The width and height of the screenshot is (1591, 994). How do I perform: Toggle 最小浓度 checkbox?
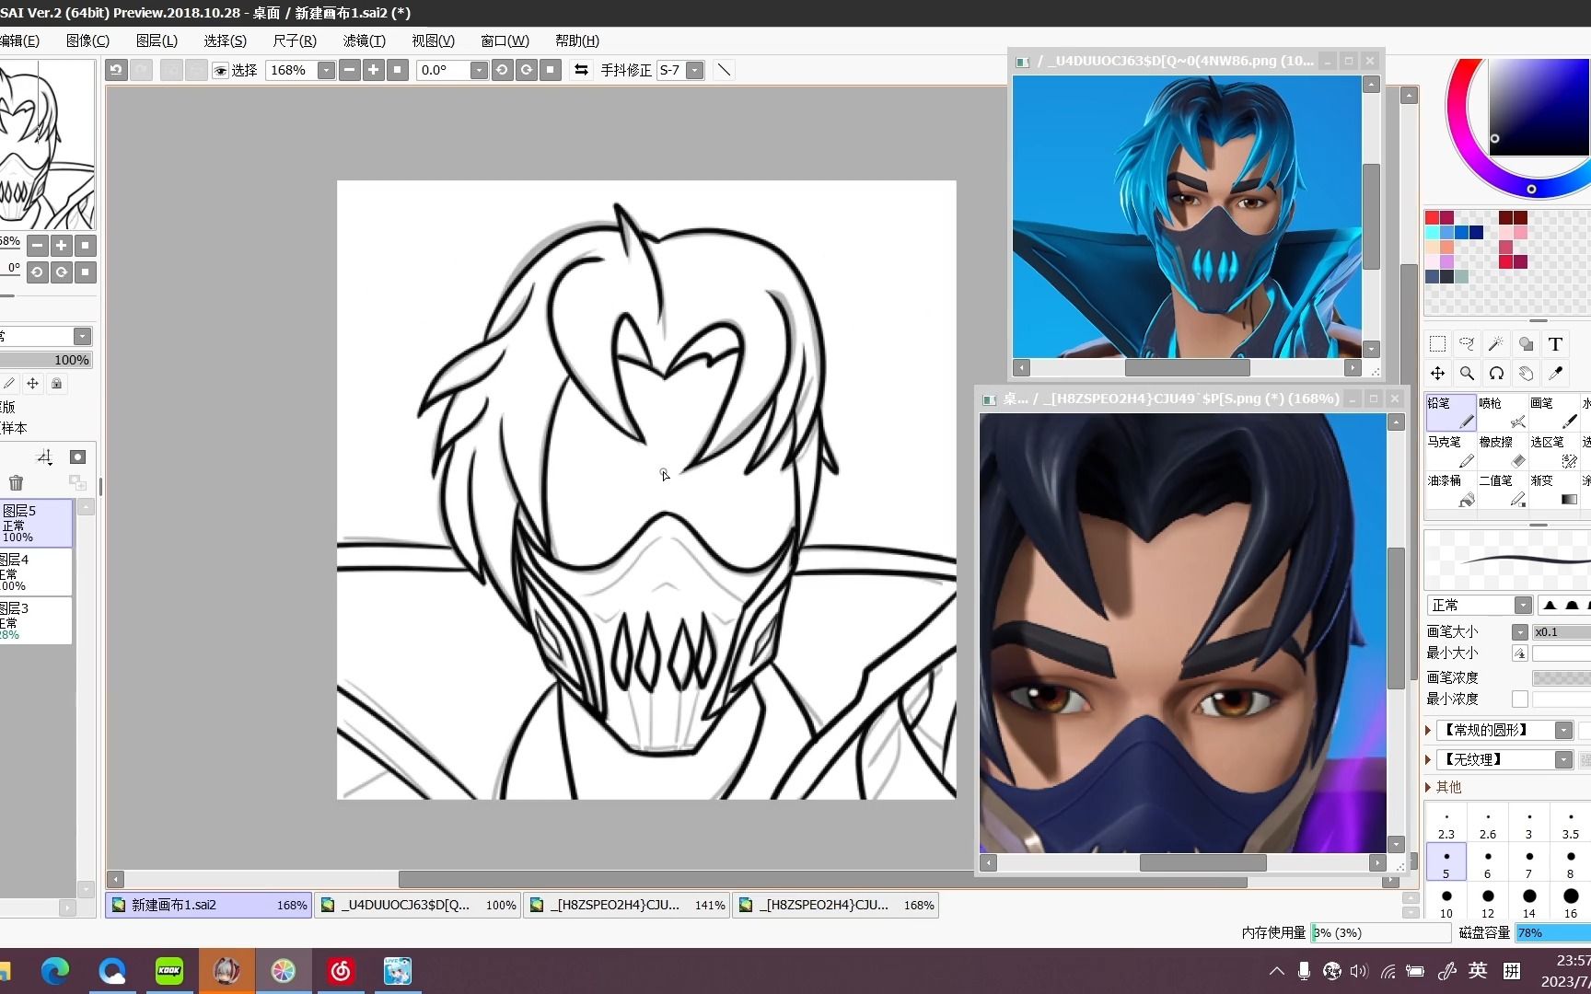click(x=1519, y=699)
